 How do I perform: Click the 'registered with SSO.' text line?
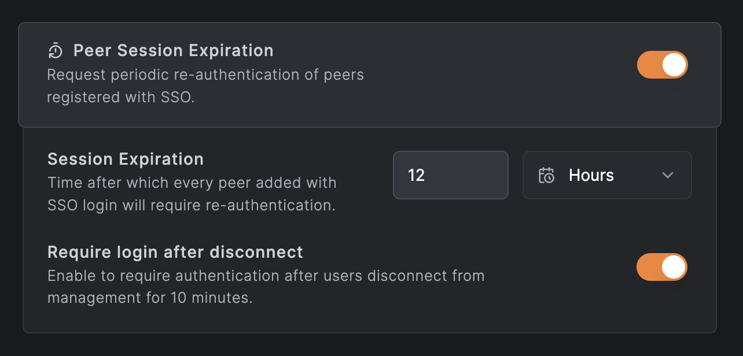[x=120, y=97]
